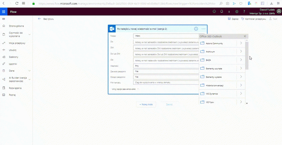The image size is (282, 145).
Task: Click the browser heart bookmark icon
Action: (x=241, y=3)
